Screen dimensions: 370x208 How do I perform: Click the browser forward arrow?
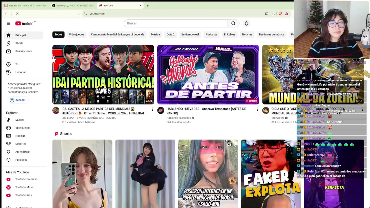[x=11, y=14]
